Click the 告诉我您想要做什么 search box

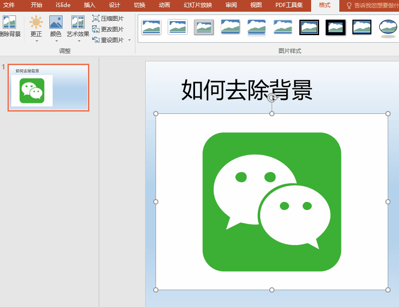pos(373,5)
